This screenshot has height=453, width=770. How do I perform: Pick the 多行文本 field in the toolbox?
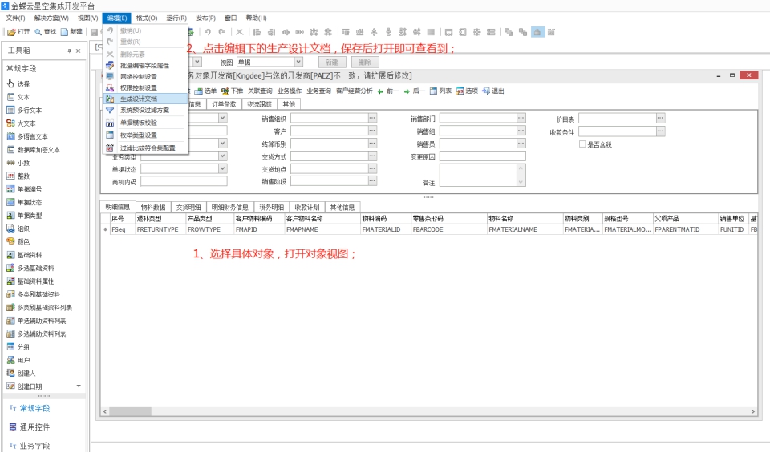pos(25,111)
